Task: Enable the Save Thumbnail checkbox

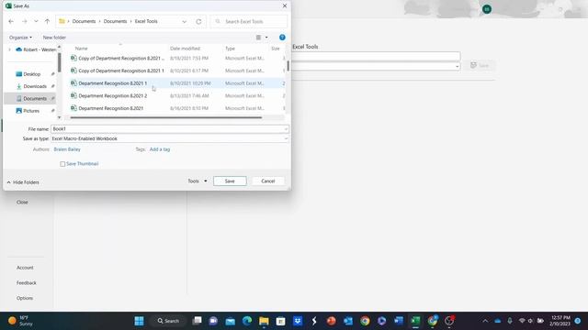Action: tap(62, 164)
